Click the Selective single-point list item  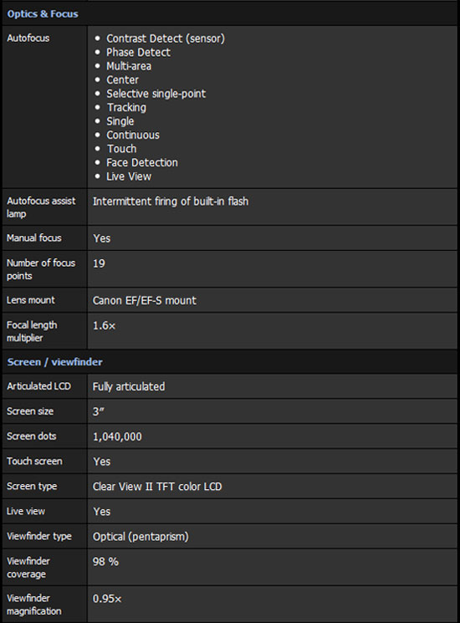pos(156,94)
